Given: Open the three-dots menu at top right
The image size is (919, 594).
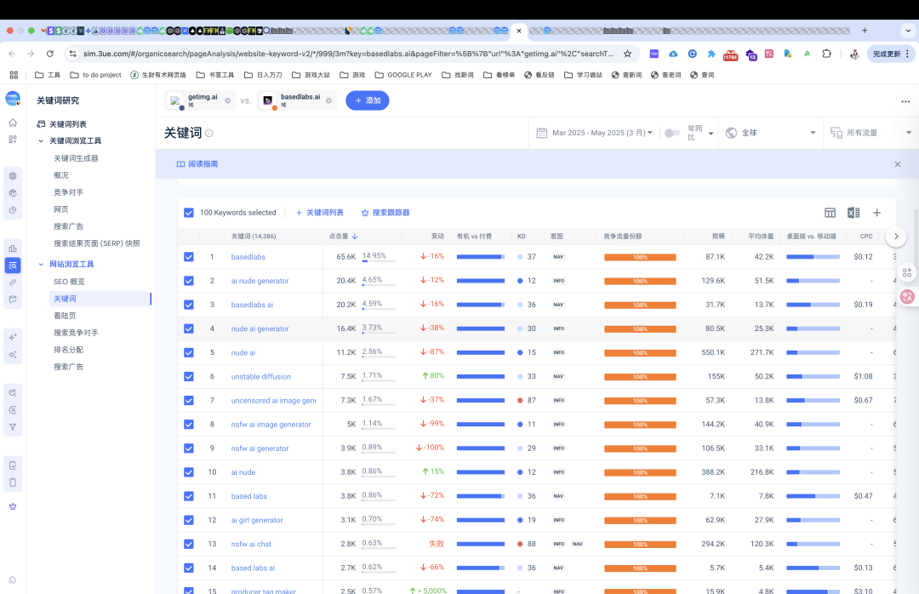Looking at the screenshot, I should [x=905, y=101].
